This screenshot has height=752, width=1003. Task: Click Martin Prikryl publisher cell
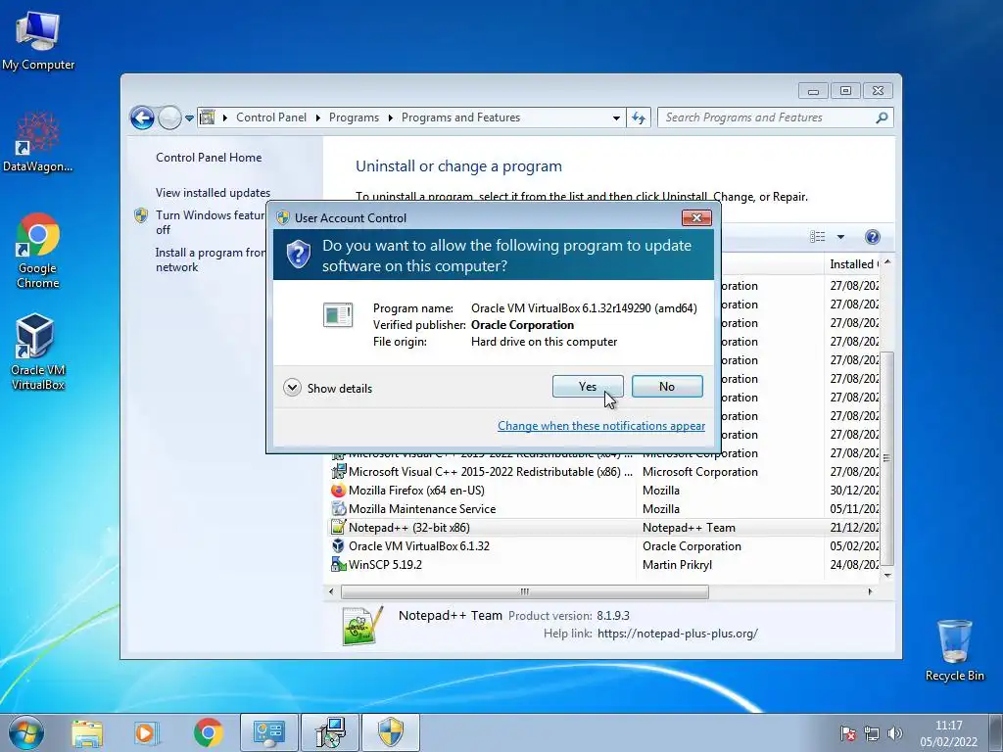(x=677, y=565)
